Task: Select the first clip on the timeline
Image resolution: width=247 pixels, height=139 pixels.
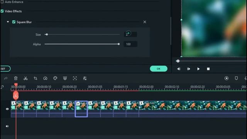Action: (x=17, y=109)
